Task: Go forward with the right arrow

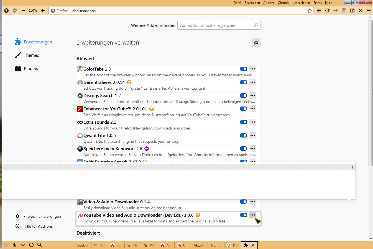Action: [336, 11]
